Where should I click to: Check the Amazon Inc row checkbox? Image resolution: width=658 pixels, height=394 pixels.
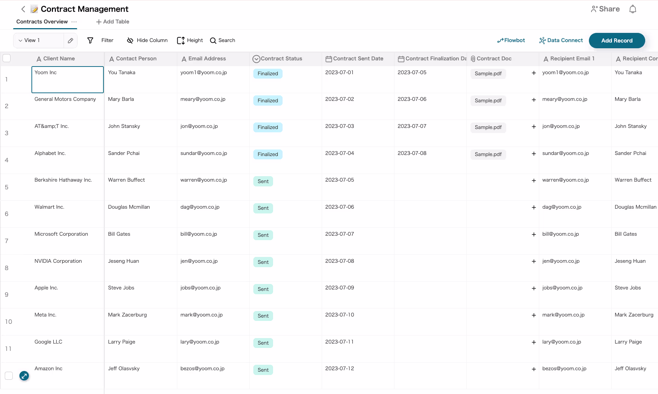9,376
